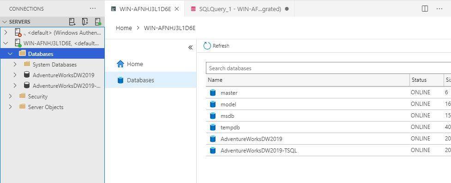This screenshot has width=451, height=183.
Task: Select the Server Objects tree label
Action: coord(46,107)
